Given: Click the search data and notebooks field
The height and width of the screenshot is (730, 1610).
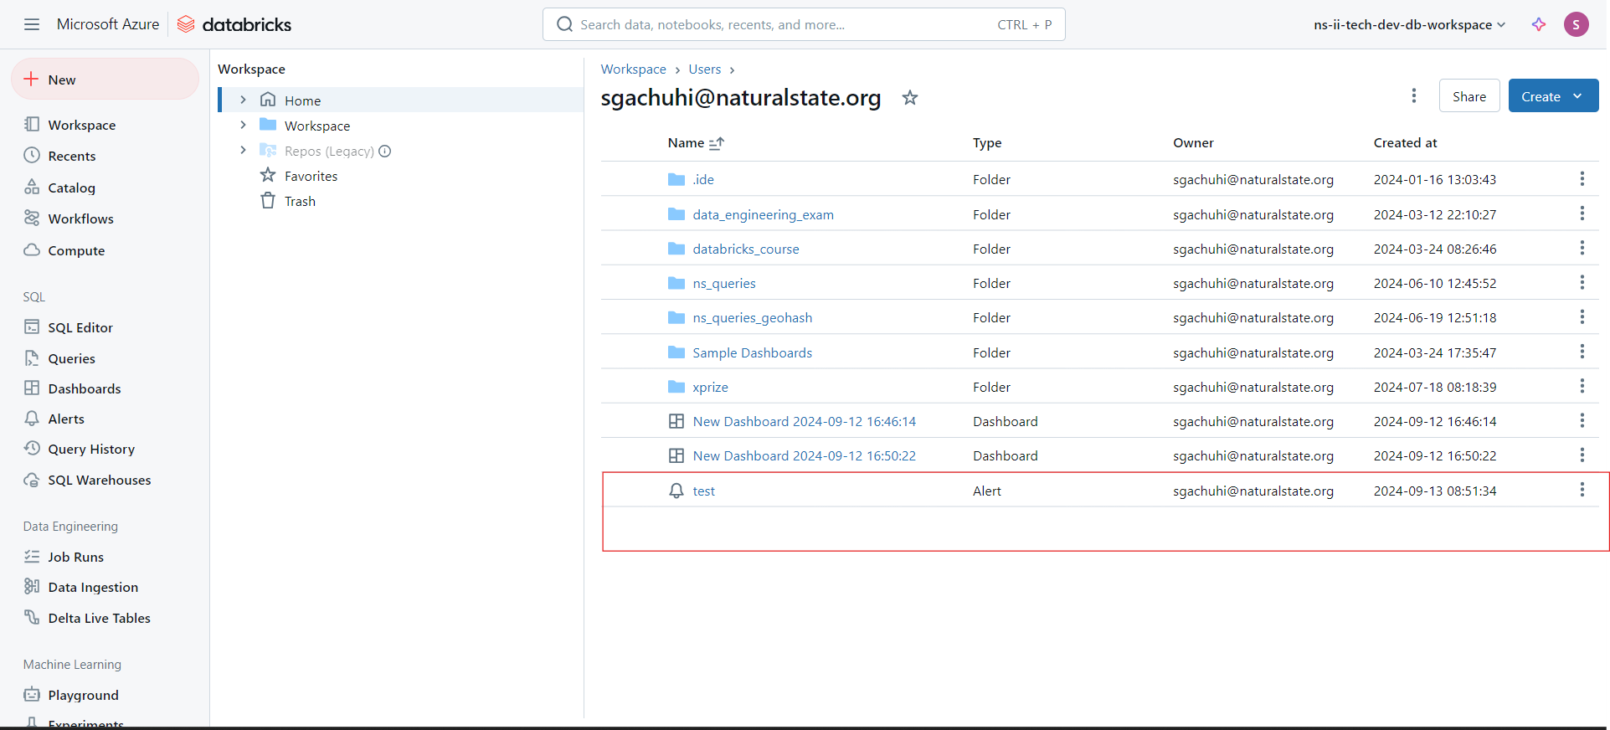Looking at the screenshot, I should click(804, 24).
